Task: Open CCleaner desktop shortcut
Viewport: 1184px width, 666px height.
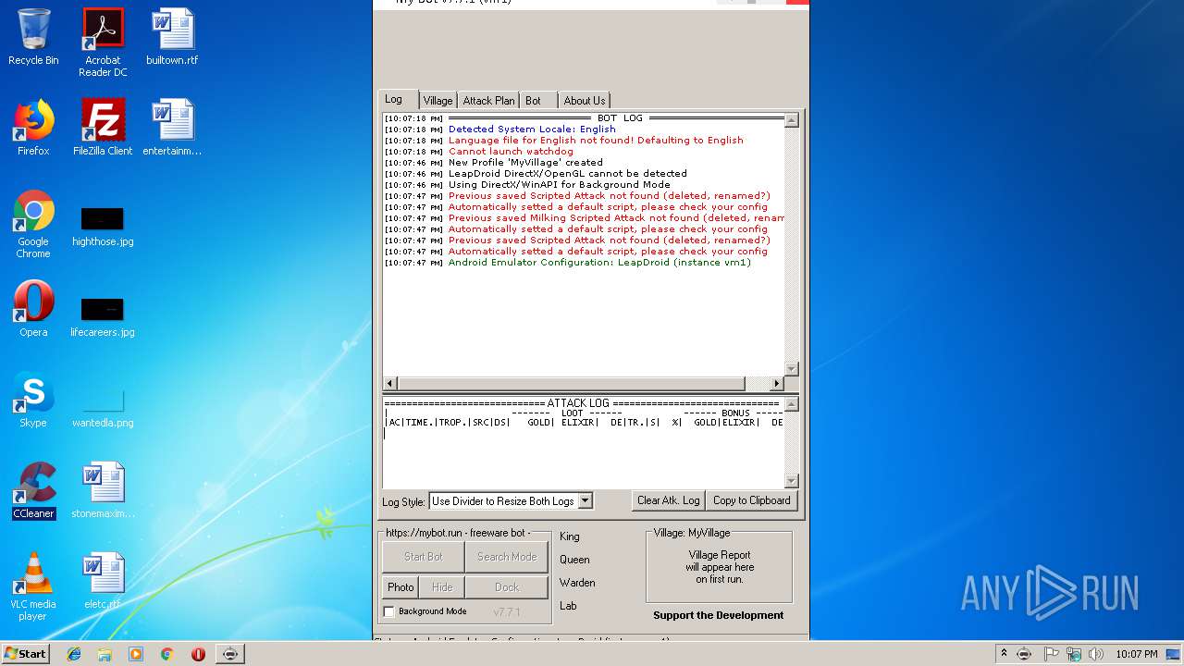Action: [x=33, y=491]
